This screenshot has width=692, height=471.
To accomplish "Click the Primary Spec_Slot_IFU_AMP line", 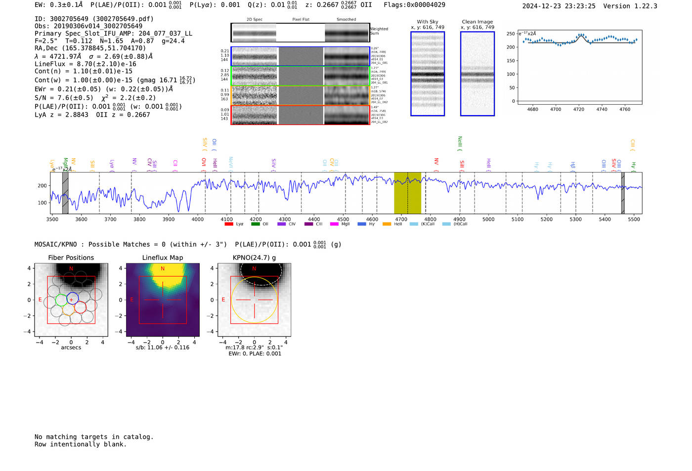I will click(113, 34).
